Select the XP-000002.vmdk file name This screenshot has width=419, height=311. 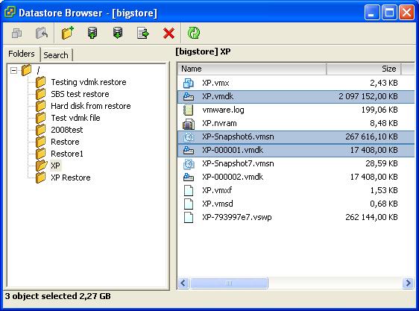(233, 177)
